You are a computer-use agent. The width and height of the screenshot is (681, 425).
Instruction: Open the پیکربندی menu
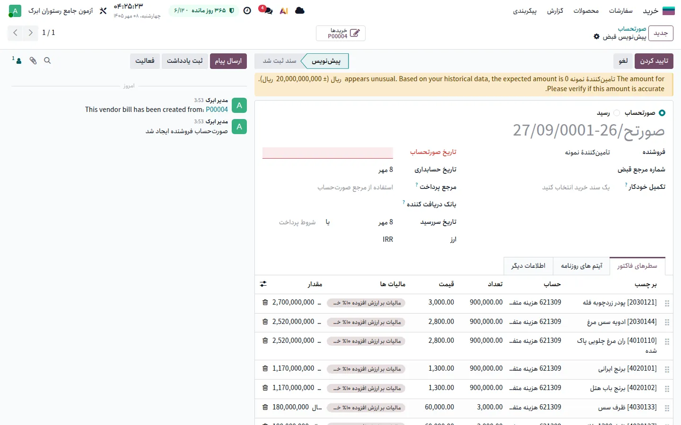click(x=525, y=10)
